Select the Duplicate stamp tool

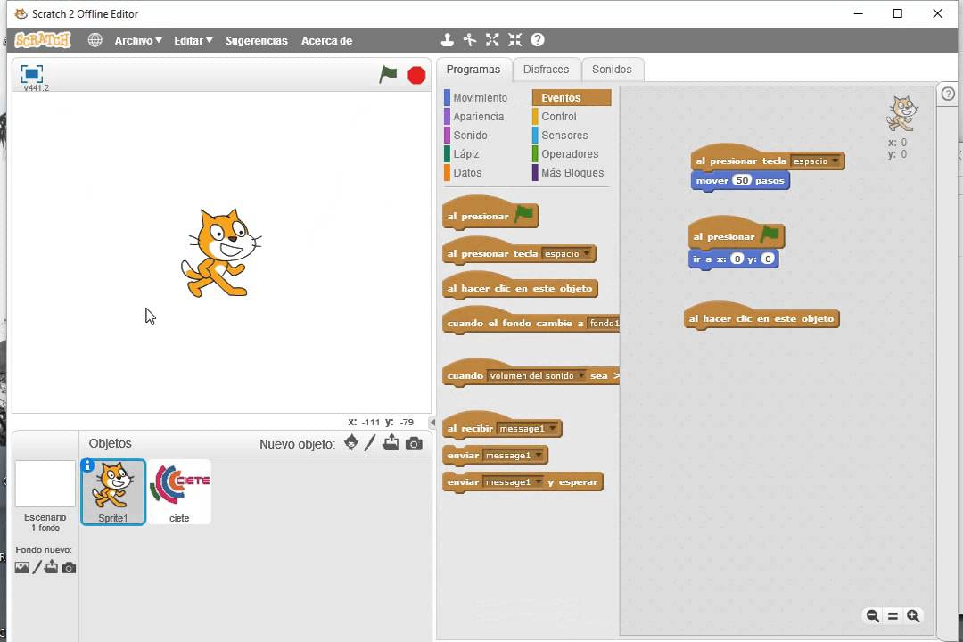447,40
